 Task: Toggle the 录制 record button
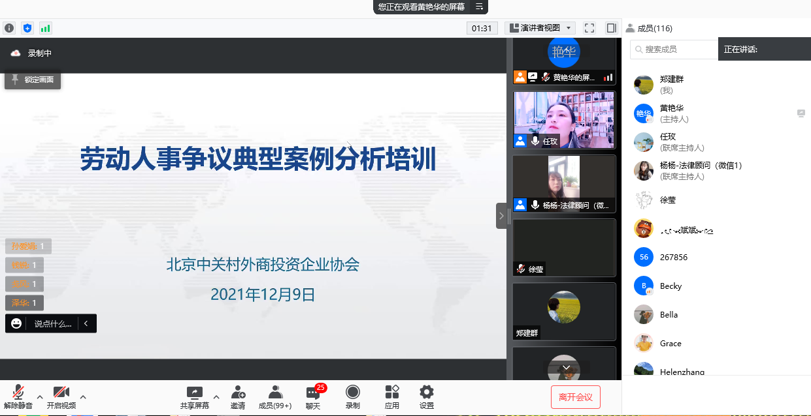(353, 396)
